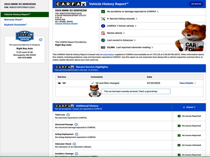Screen dimensions: 210x157
Task: Click the Accident / Damage info icon
Action: 76,154
